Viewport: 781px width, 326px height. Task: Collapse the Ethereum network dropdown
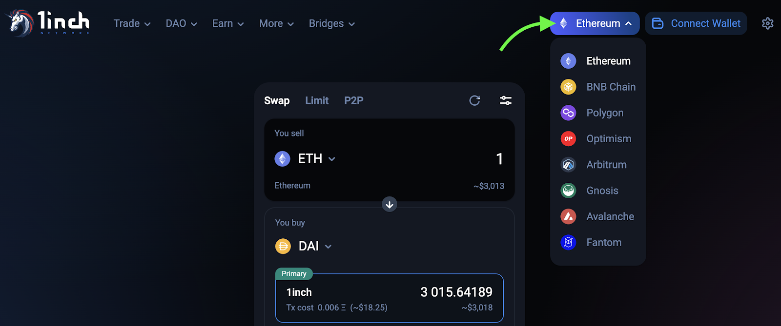point(595,23)
